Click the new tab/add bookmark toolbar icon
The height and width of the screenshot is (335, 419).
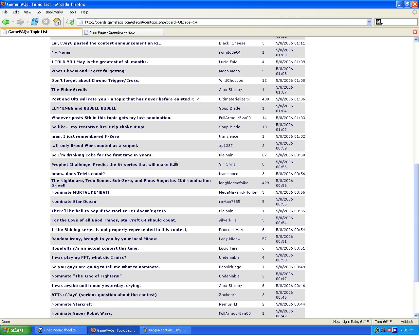tap(70, 22)
